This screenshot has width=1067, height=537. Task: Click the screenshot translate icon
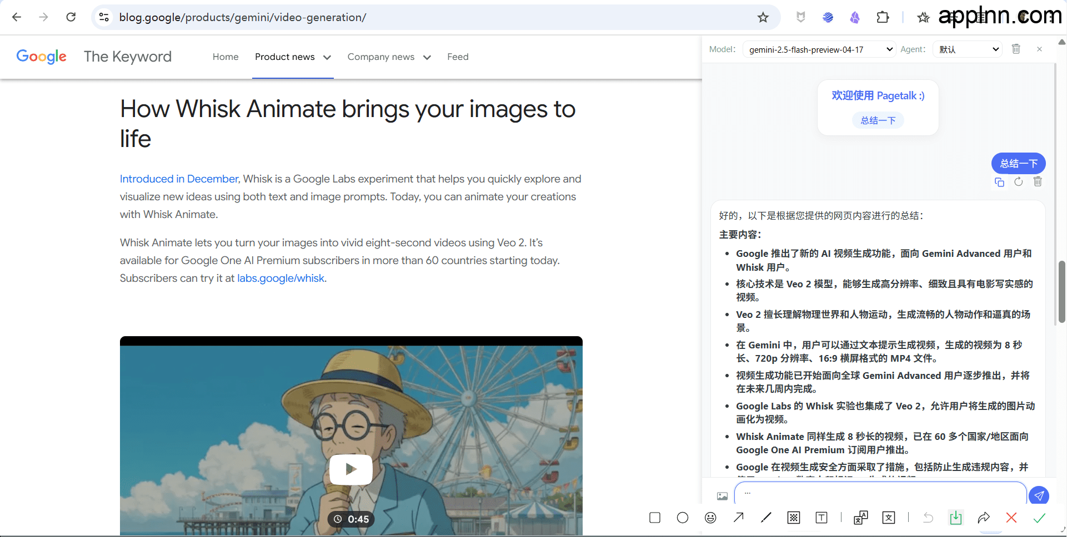[x=861, y=518]
